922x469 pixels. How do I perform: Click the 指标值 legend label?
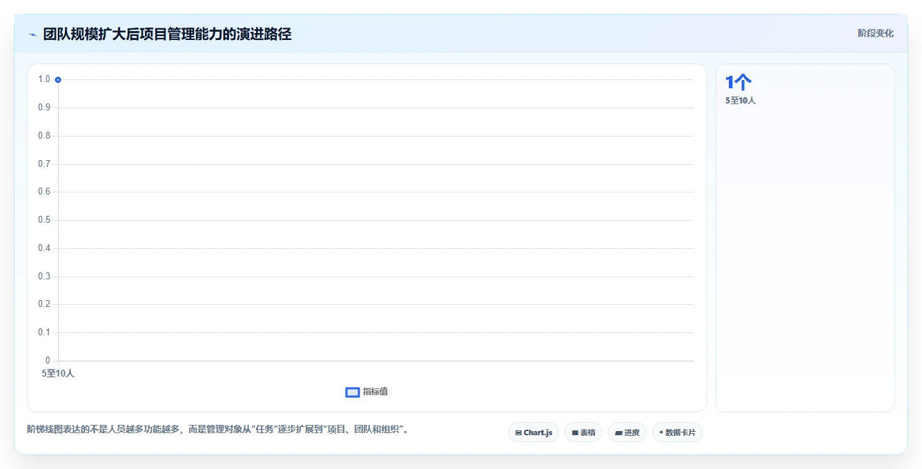[375, 392]
